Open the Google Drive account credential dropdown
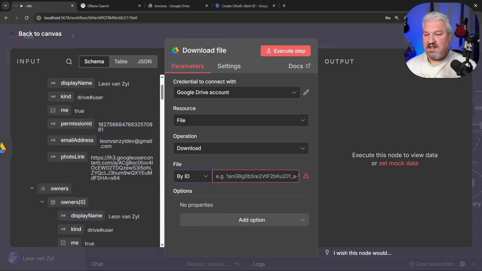The height and width of the screenshot is (271, 482). coord(236,92)
